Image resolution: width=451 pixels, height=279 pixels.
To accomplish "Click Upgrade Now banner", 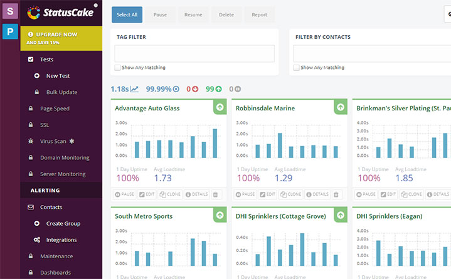I will (61, 38).
